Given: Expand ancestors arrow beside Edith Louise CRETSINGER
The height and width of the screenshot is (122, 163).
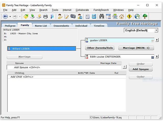Looking at the screenshot, I should (157, 56).
